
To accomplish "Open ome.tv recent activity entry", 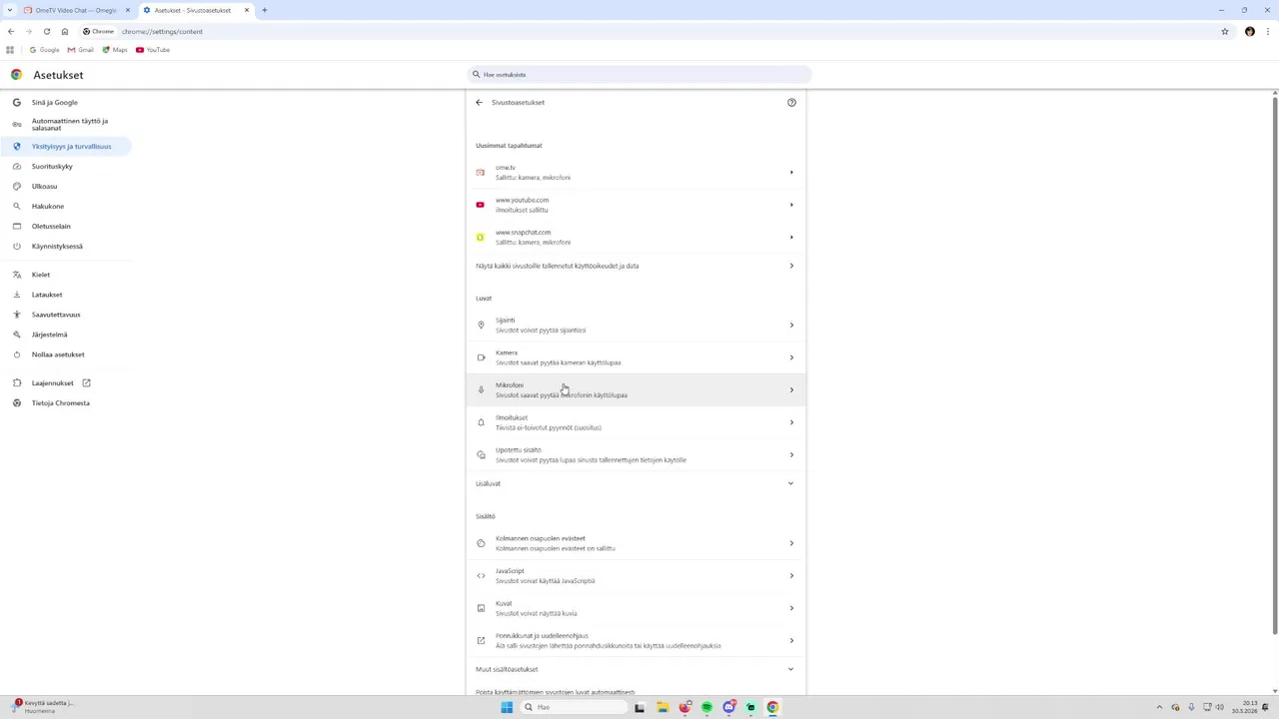I will 636,172.
